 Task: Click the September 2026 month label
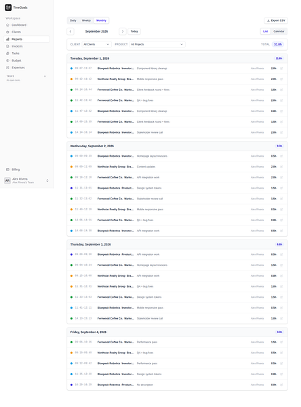pyautogui.click(x=96, y=31)
